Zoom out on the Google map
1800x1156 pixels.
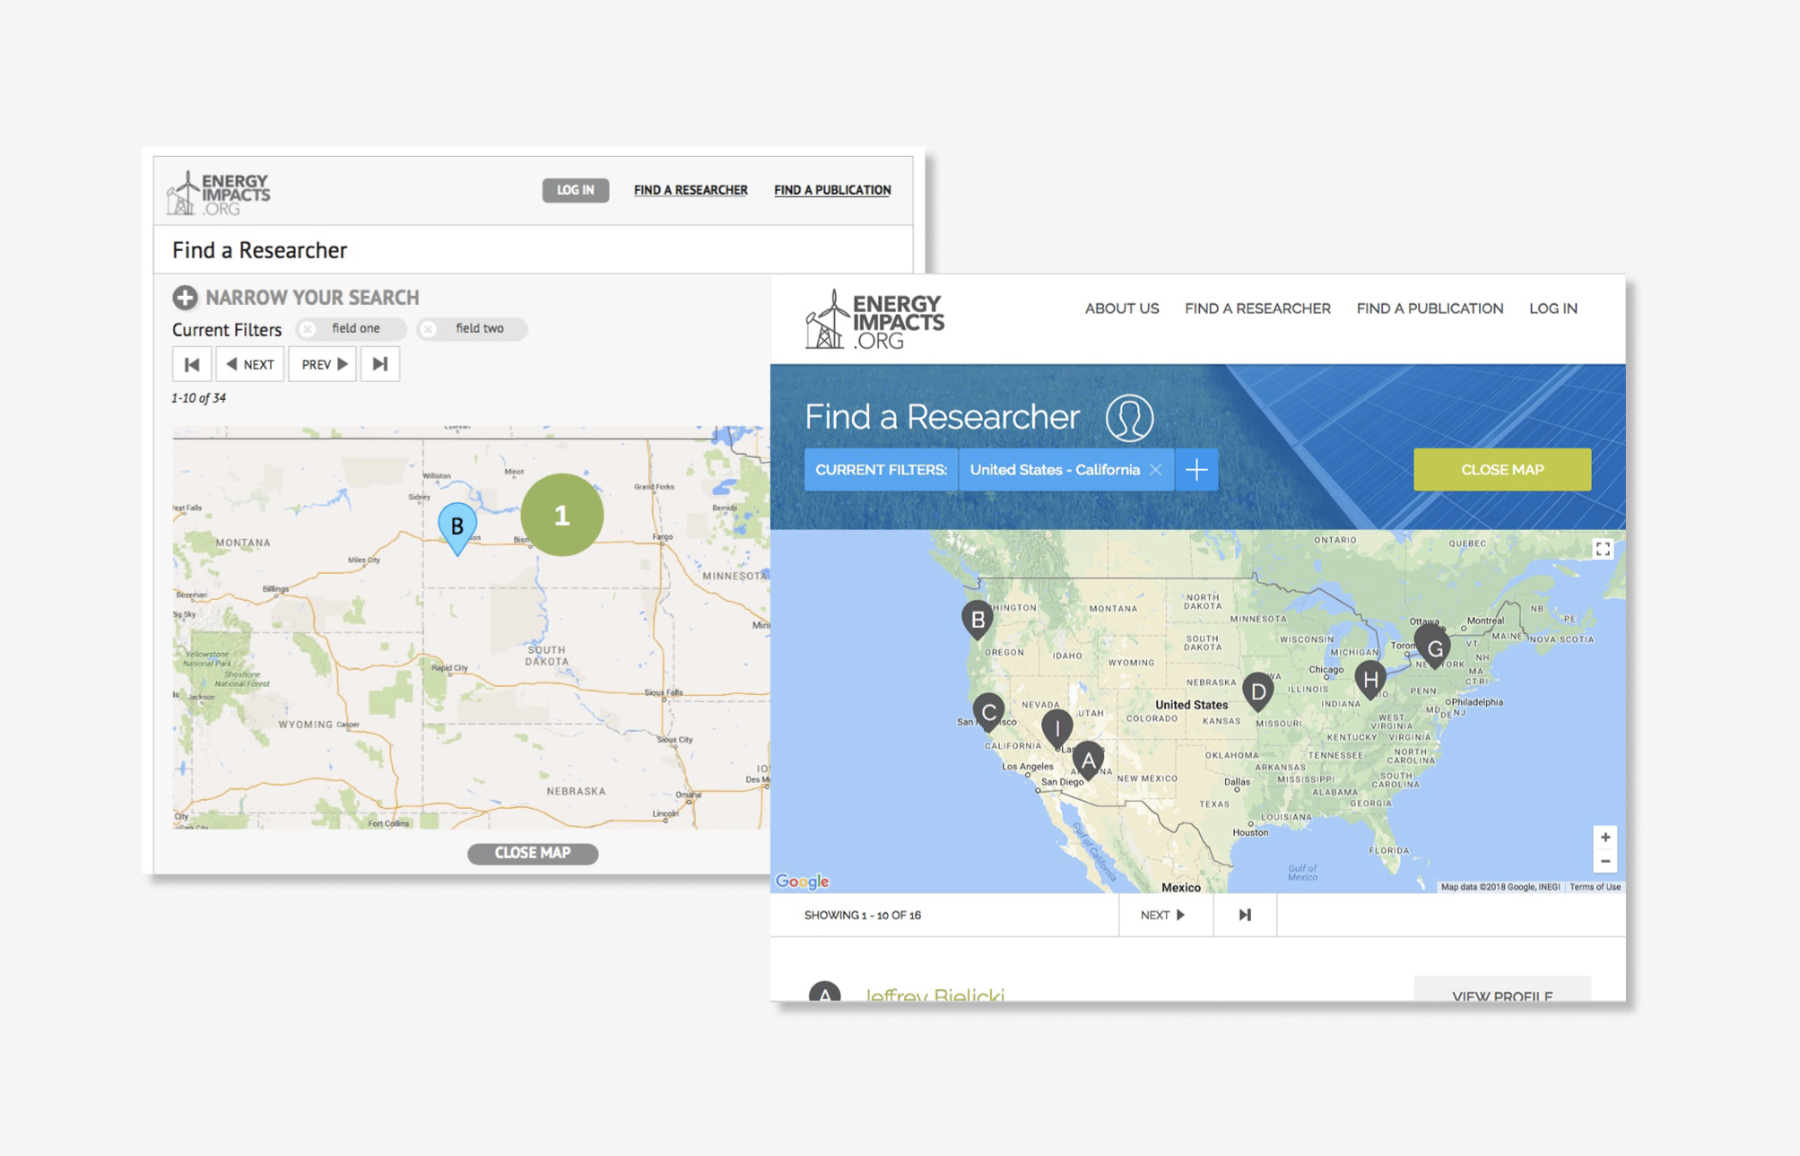click(1604, 862)
